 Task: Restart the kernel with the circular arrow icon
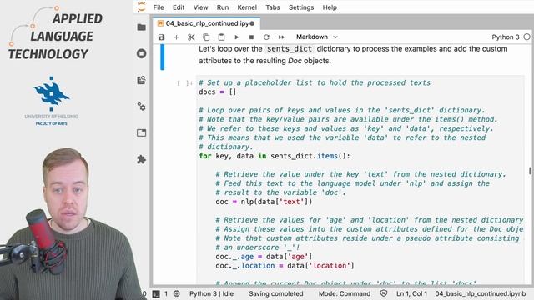266,37
